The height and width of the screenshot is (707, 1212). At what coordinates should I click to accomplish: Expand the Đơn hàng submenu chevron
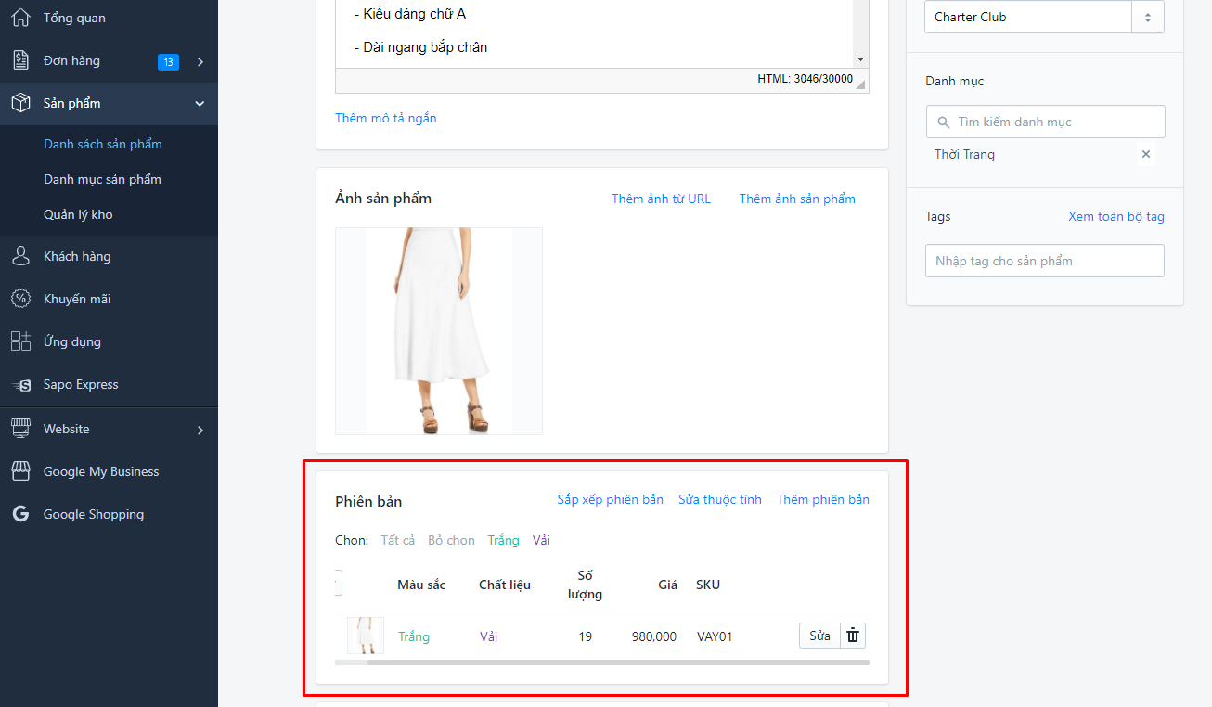[200, 61]
